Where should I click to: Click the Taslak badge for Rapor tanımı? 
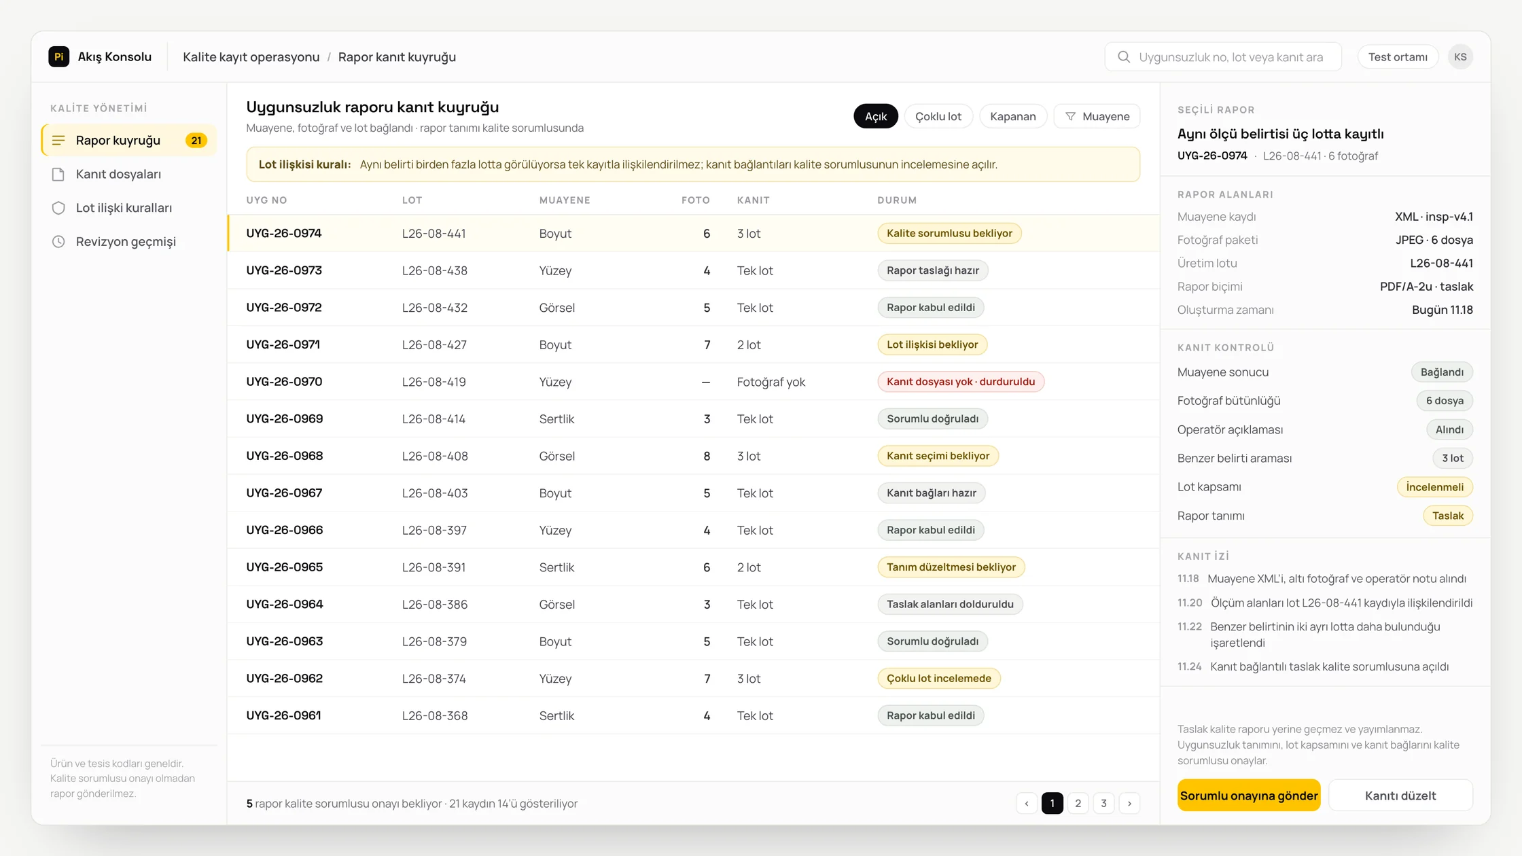[1447, 516]
